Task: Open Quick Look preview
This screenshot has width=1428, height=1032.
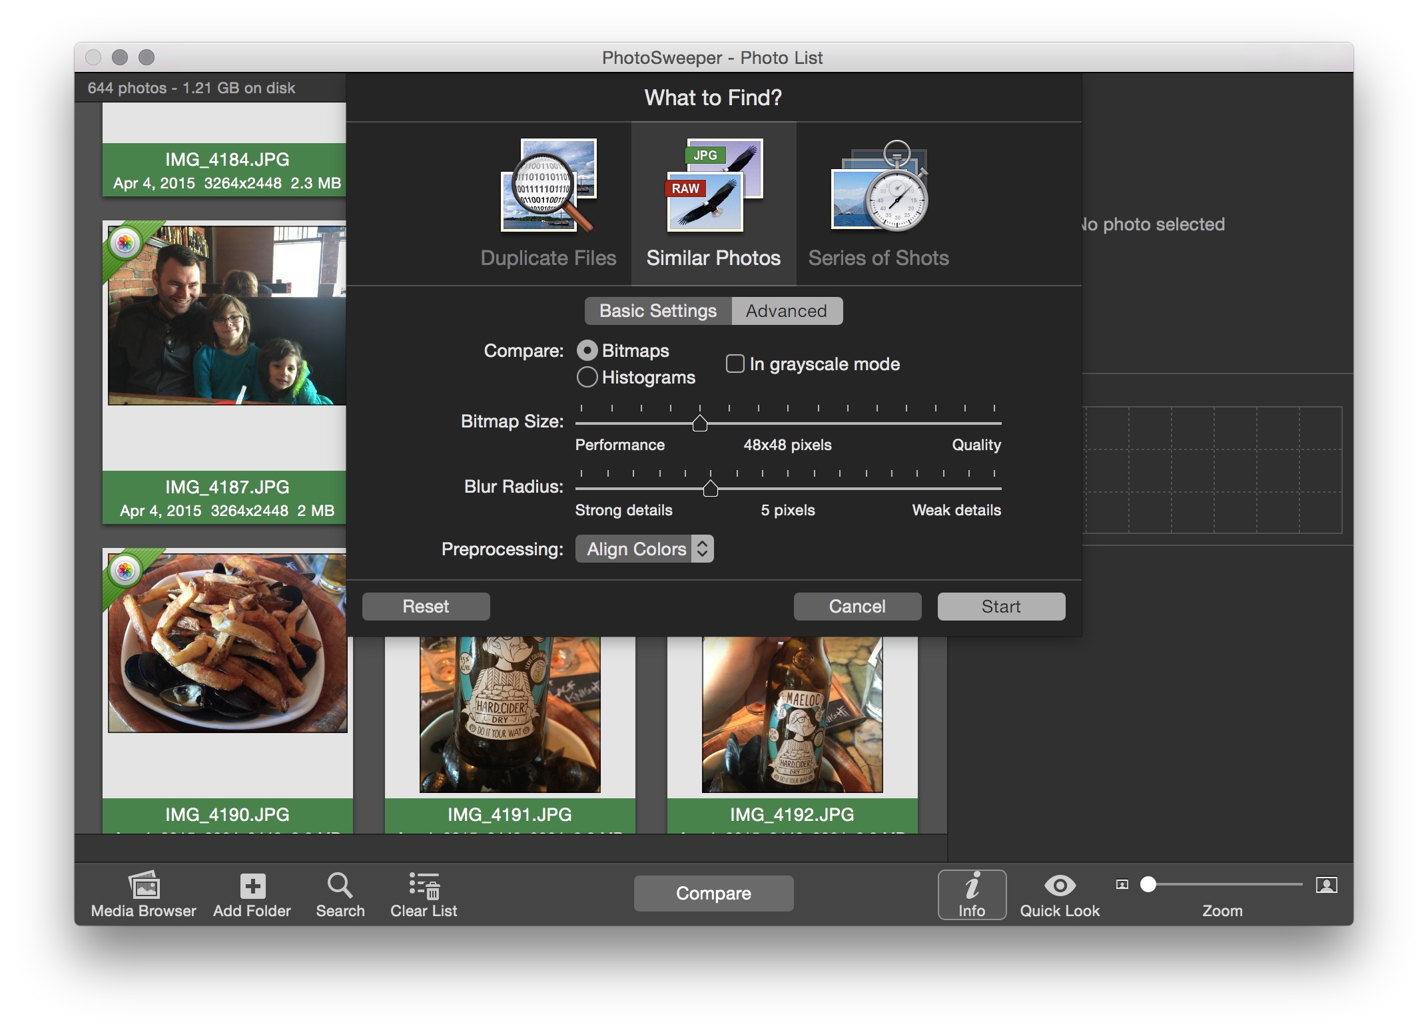Action: click(x=1059, y=889)
